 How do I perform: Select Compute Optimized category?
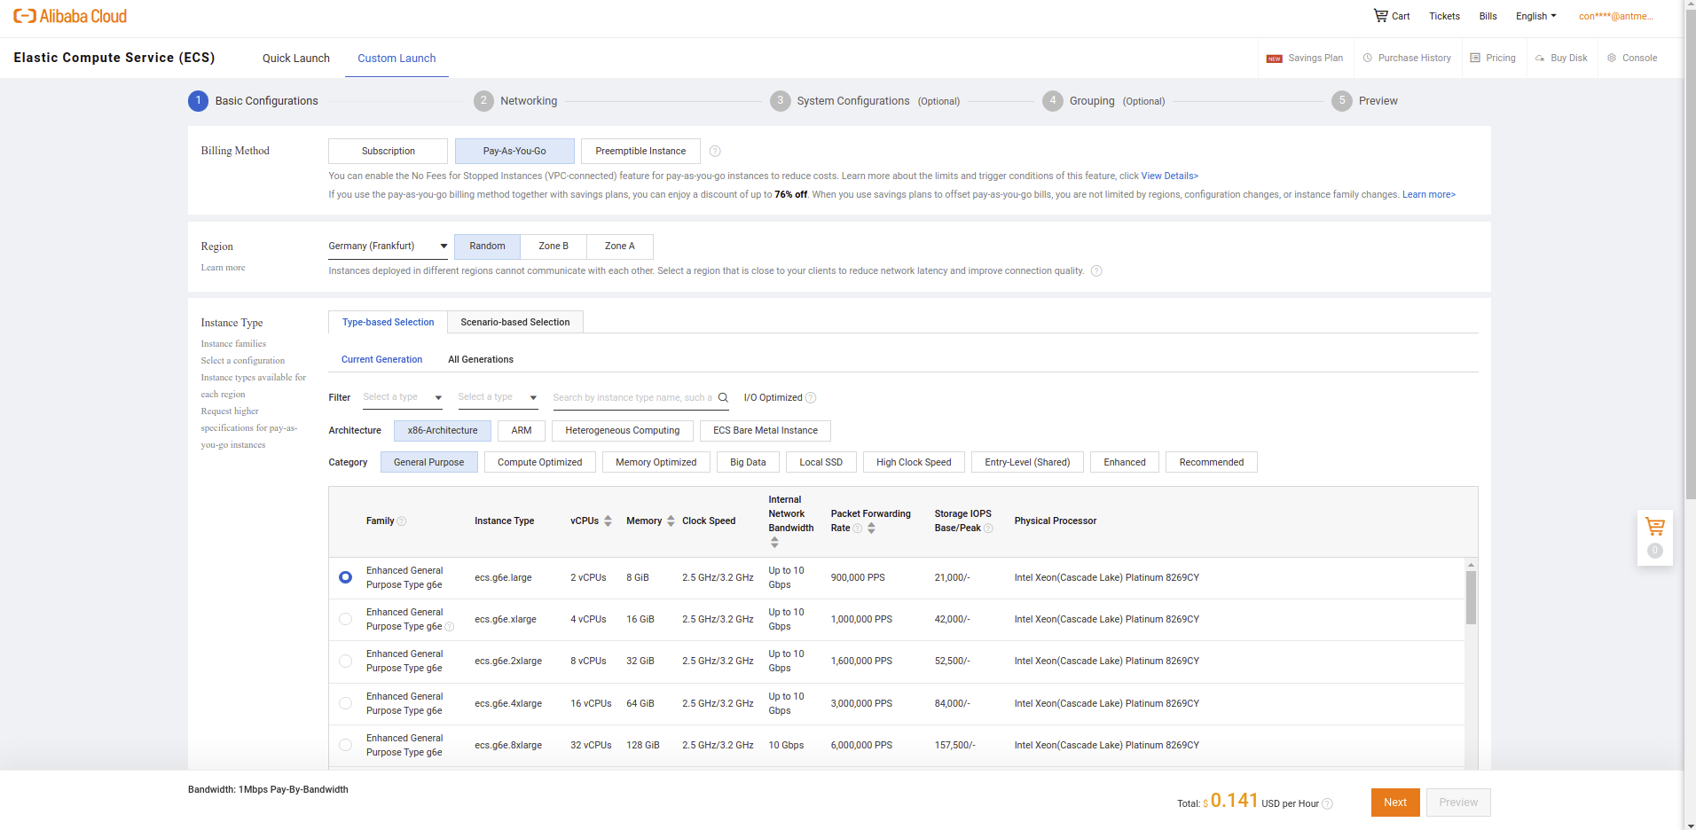[540, 462]
